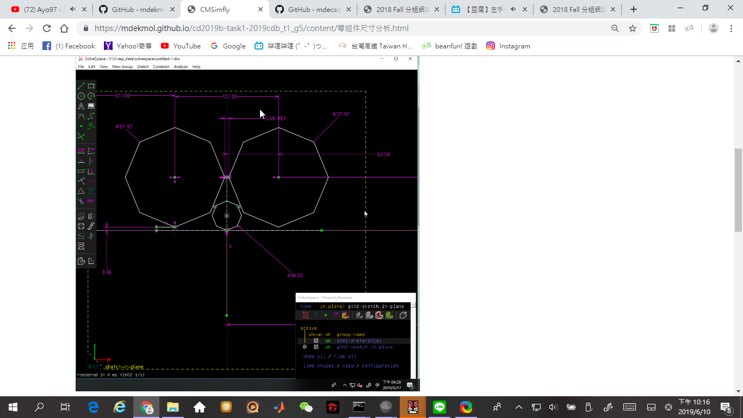Image resolution: width=743 pixels, height=418 pixels.
Task: Apply the vertical 'V' constraint
Action: click(x=91, y=161)
